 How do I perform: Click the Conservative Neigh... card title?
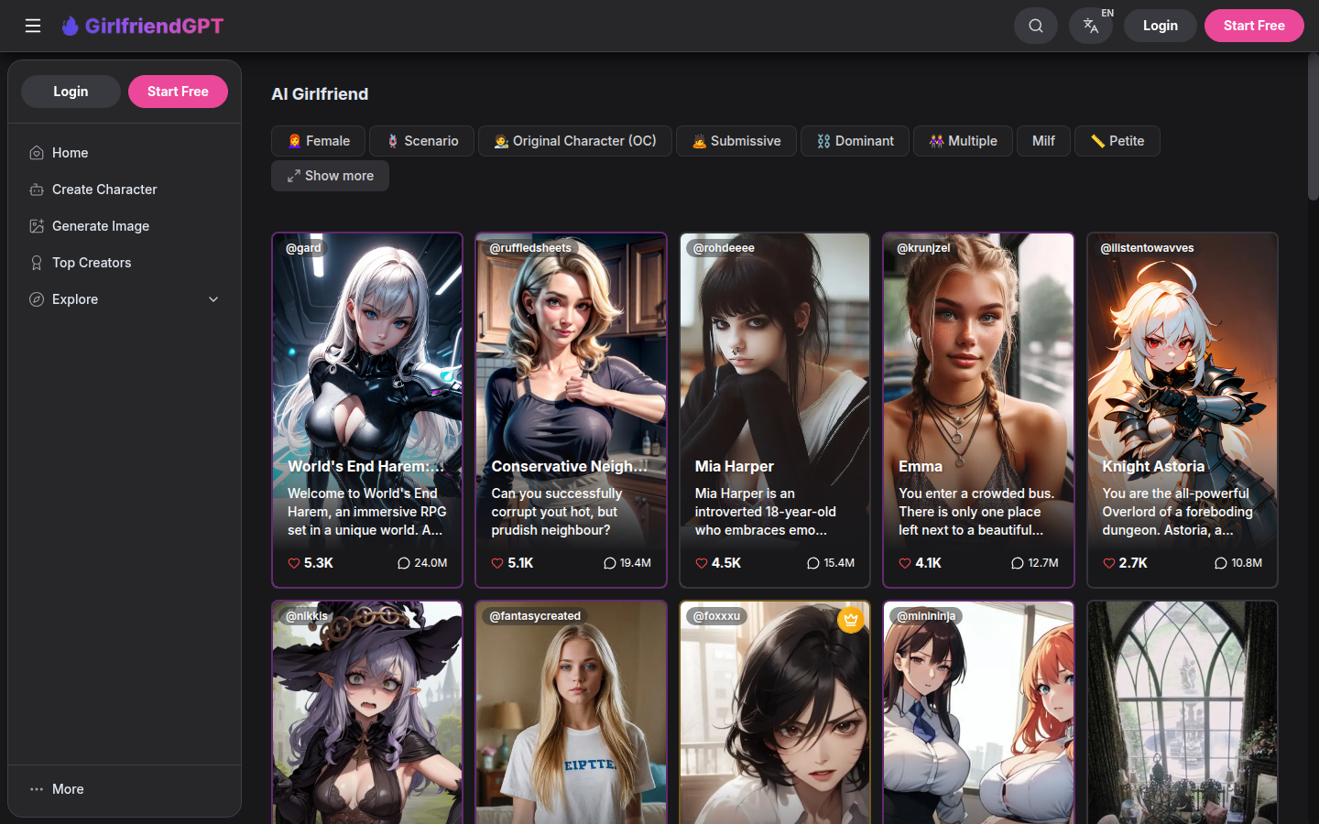569,466
